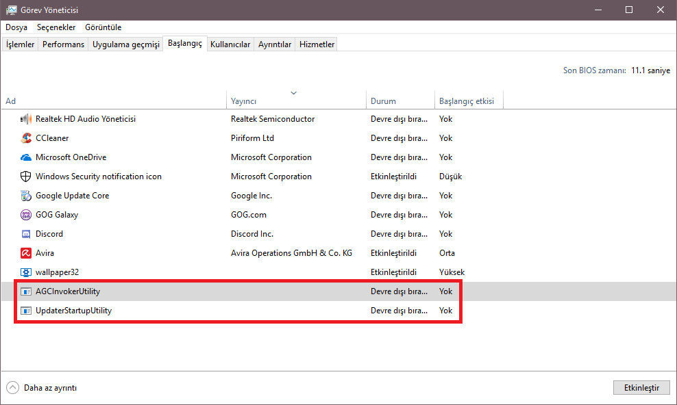
Task: Select the Avira name entry
Action: [45, 253]
